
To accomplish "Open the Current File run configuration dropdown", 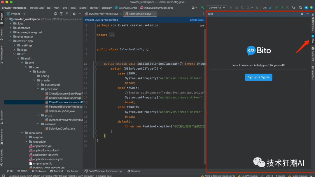I will [216, 8].
